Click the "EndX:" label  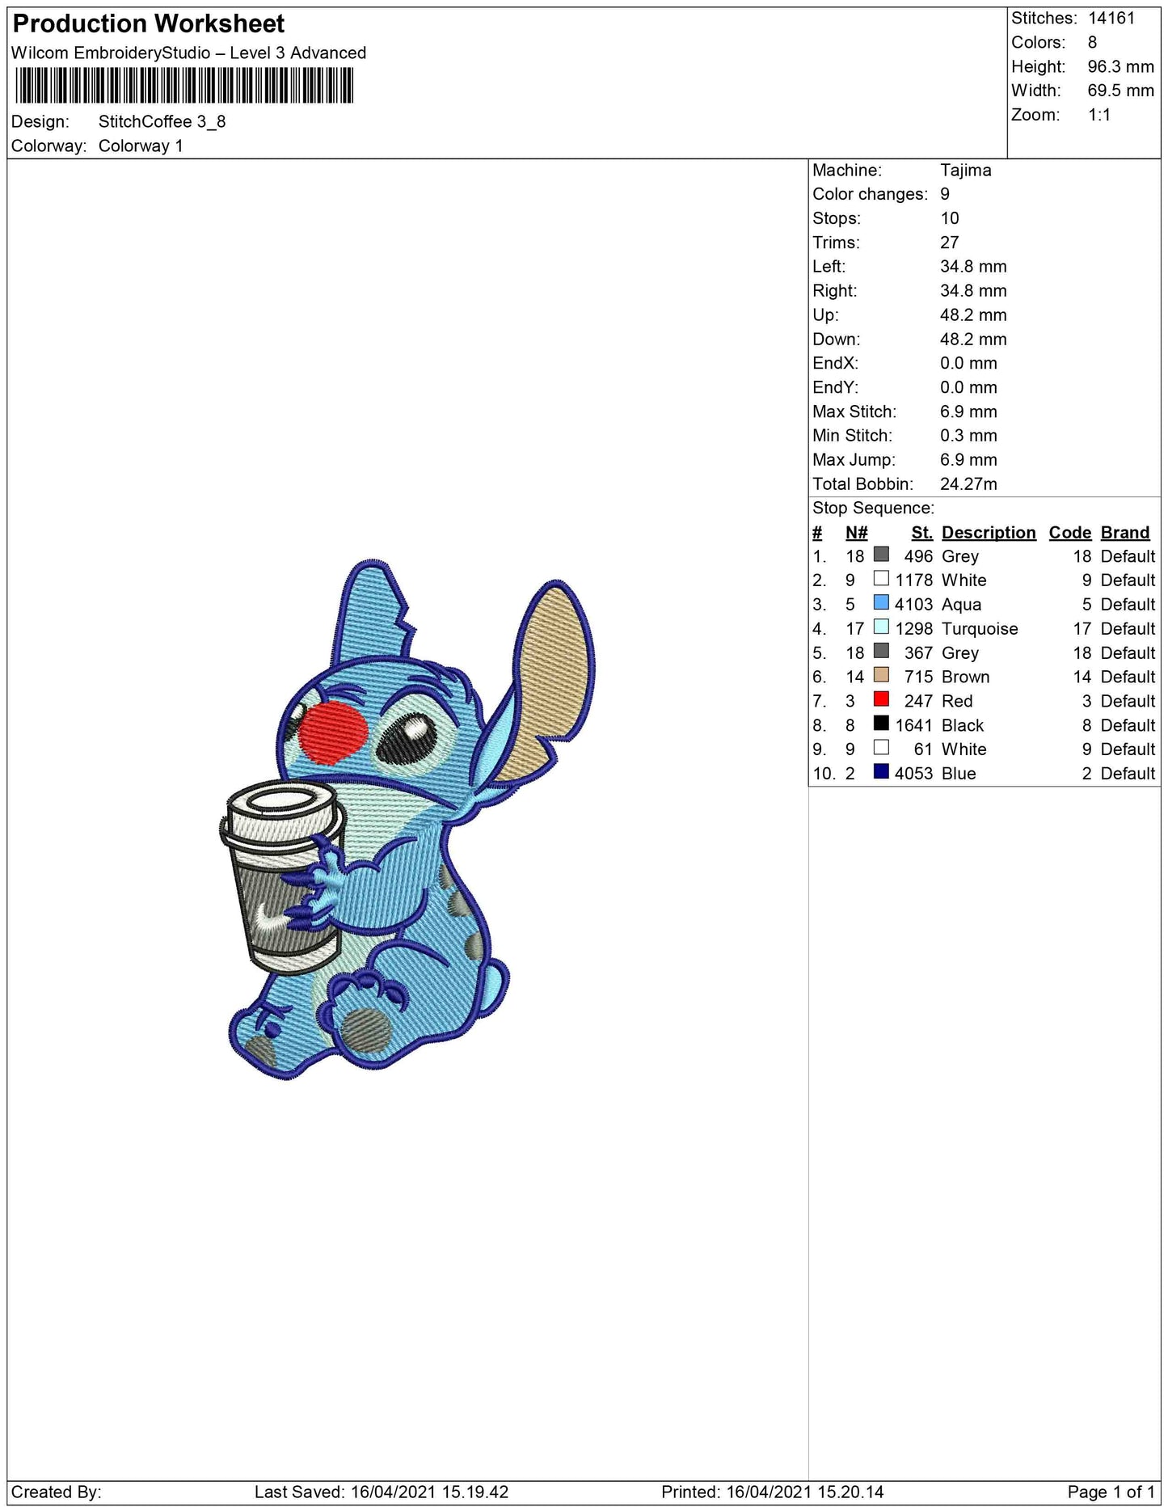836,364
